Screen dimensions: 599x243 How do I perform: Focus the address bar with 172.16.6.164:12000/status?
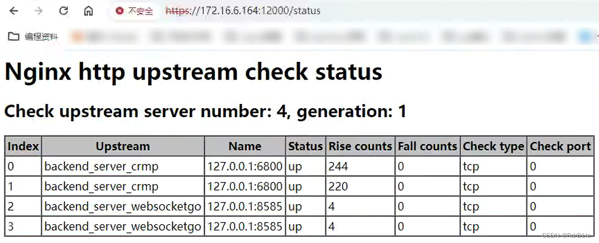(243, 11)
